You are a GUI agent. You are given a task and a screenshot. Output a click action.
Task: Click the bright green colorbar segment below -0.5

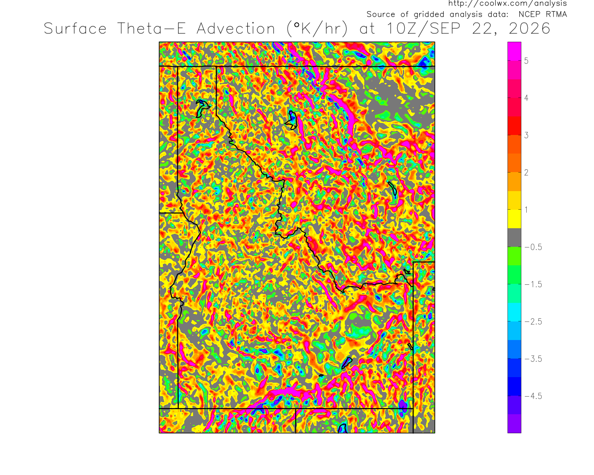coord(514,256)
